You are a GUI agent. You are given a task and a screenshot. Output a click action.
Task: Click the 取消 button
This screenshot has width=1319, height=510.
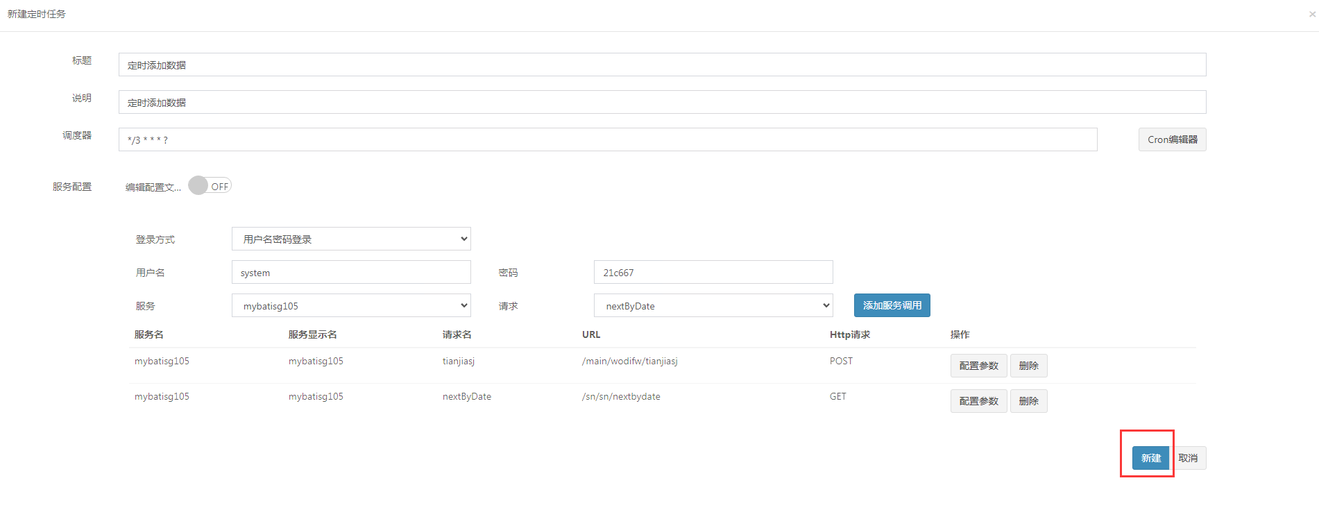coord(1188,458)
